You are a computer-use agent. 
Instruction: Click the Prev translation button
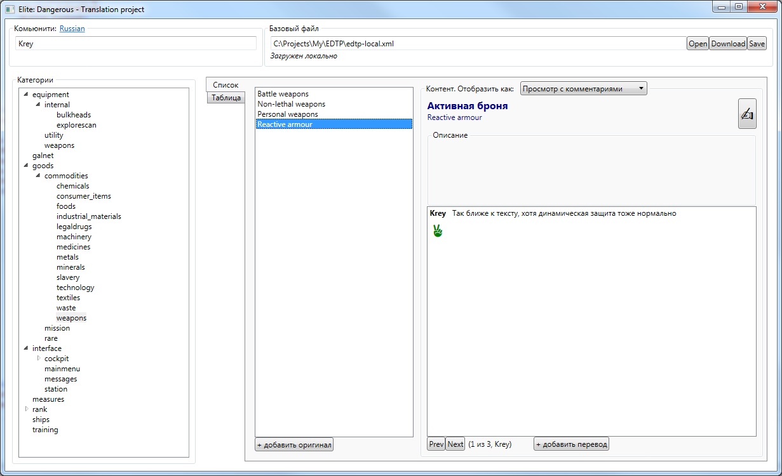click(x=436, y=444)
